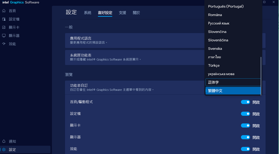Click the 首頁/驅動程式 row label
This screenshot has width=279, height=154.
pos(81,102)
